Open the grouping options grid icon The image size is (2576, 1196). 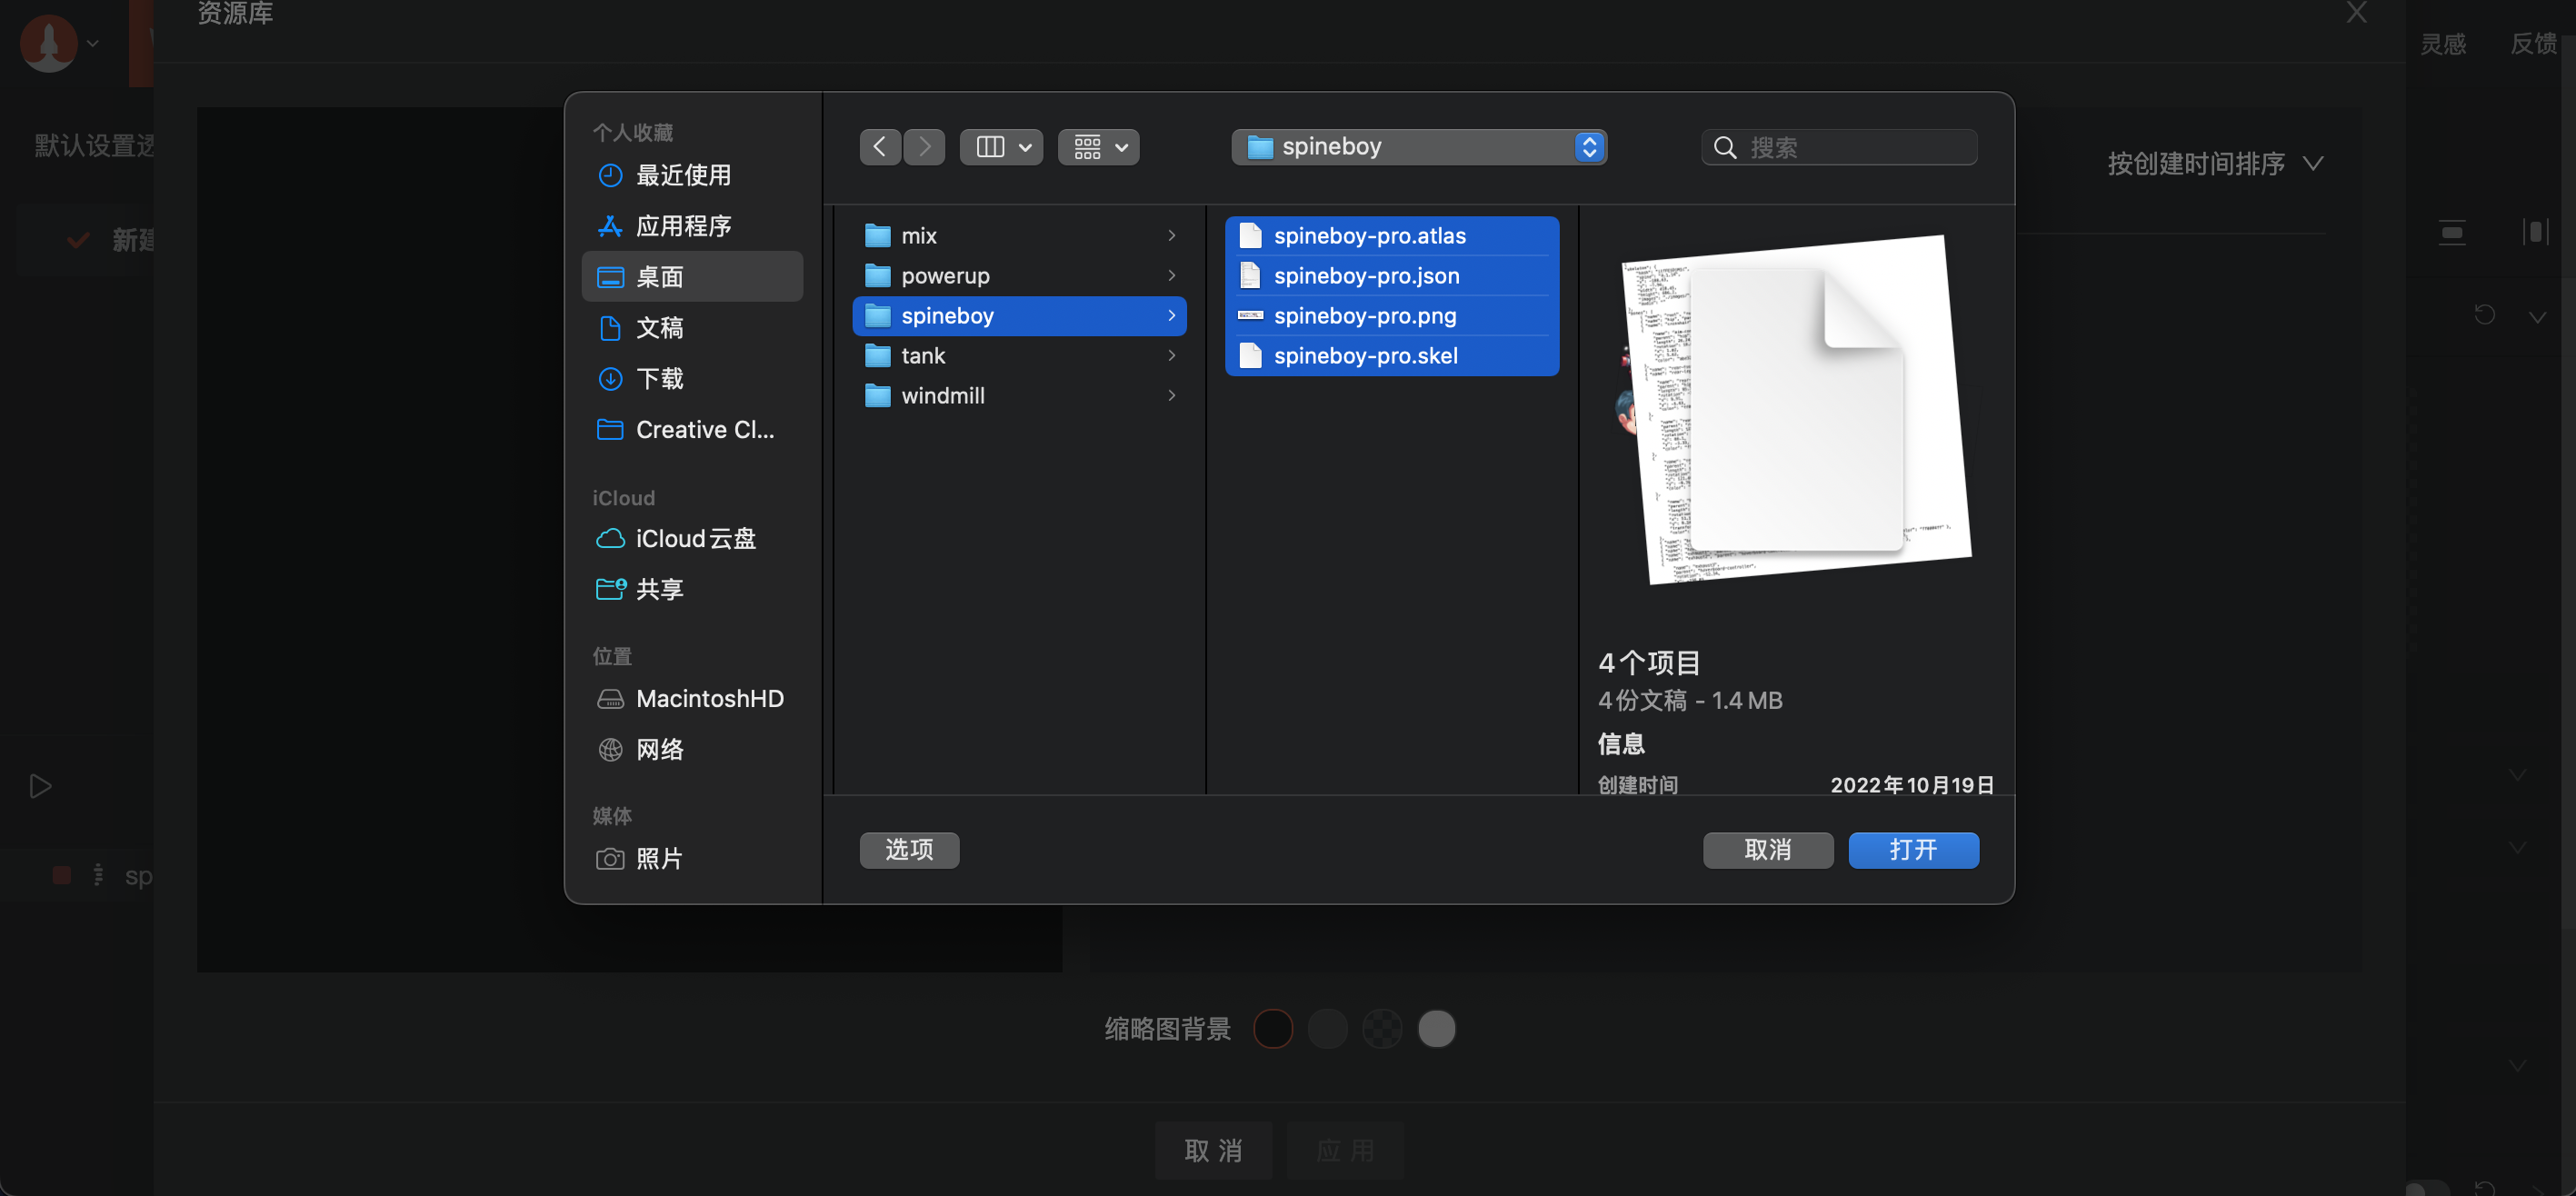click(1098, 147)
